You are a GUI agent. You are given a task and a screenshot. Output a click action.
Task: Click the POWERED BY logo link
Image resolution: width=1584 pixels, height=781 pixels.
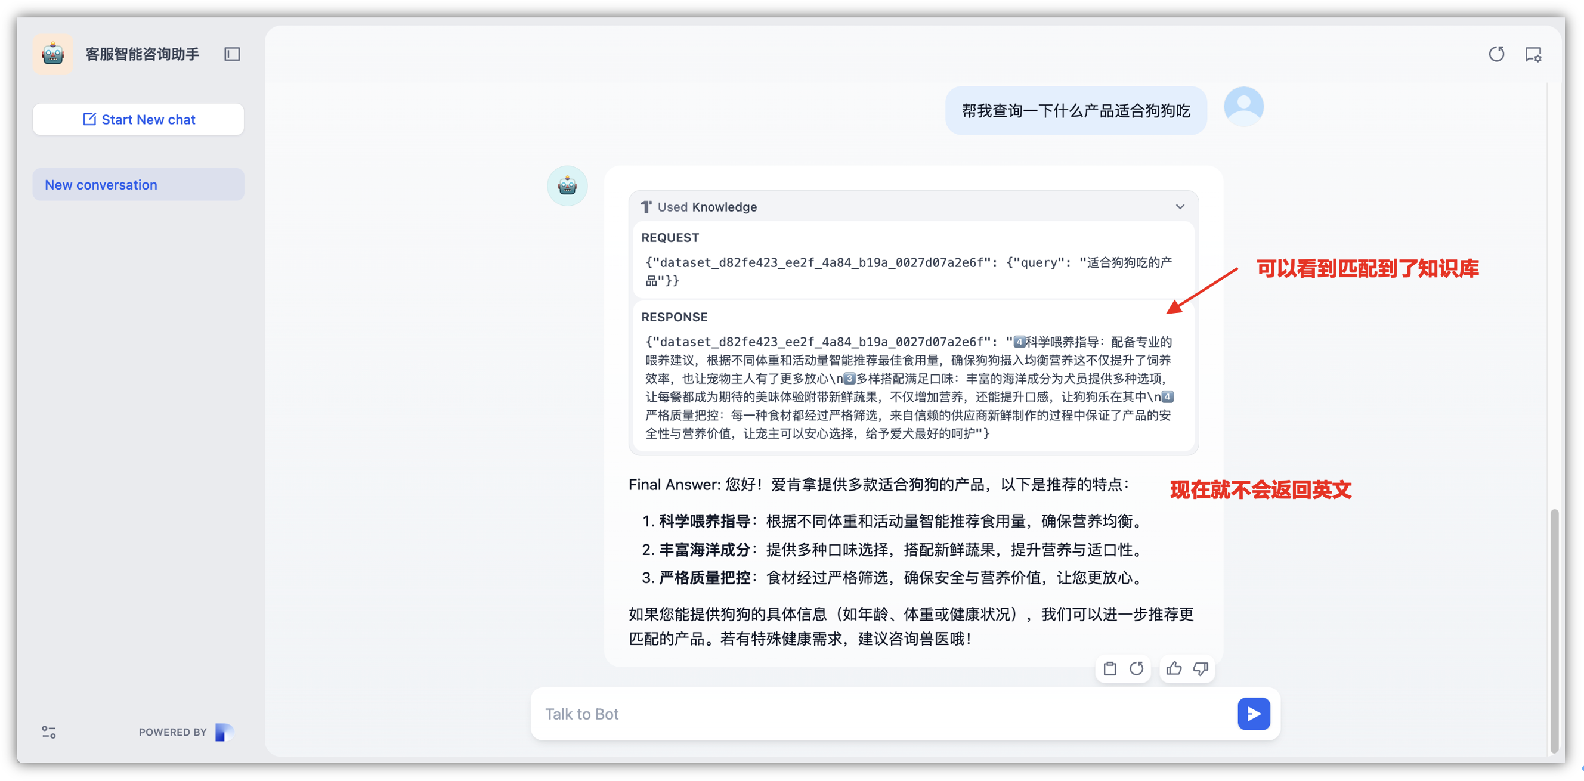pyautogui.click(x=224, y=732)
